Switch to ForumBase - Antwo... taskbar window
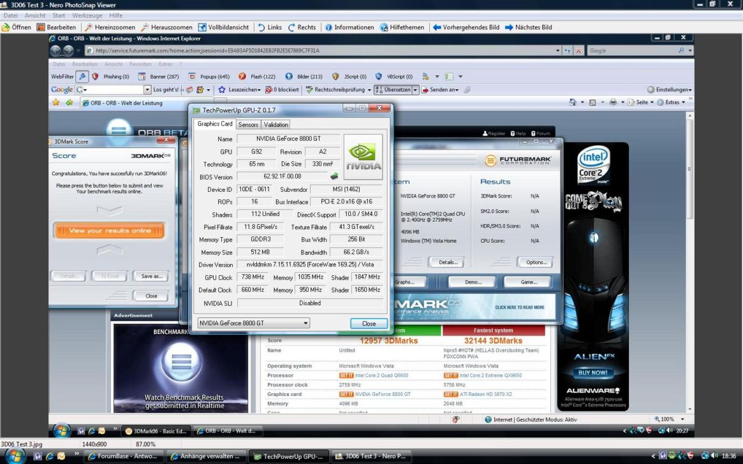743x464 pixels. click(123, 456)
